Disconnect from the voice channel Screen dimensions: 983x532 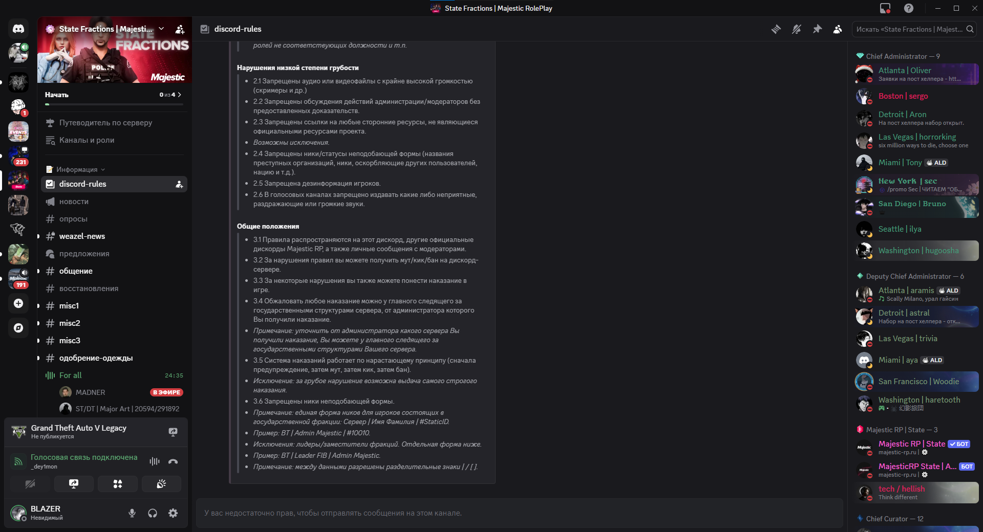point(173,461)
